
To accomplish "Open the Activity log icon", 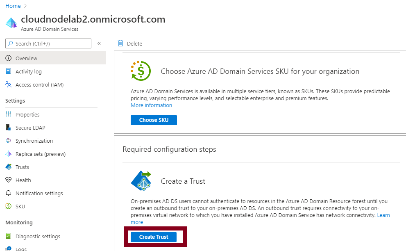I will (x=8, y=71).
